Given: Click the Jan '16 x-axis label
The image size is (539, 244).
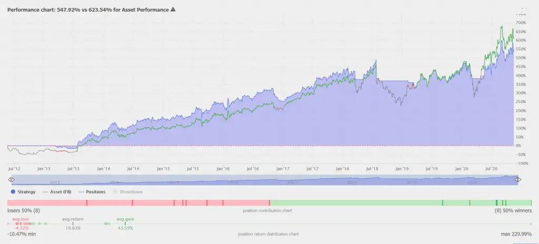Looking at the screenshot, I should click(x=223, y=169).
